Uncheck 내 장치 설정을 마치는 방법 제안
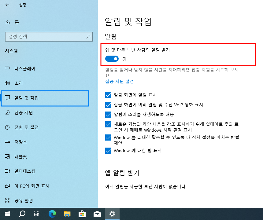Viewport: 263px width, 220px height. tap(108, 137)
